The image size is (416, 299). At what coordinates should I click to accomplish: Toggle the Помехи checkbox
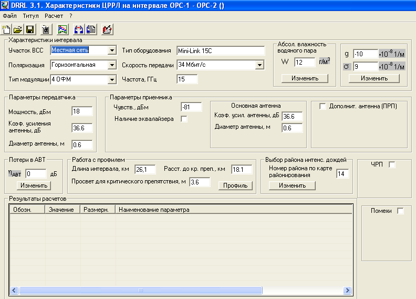point(400,211)
